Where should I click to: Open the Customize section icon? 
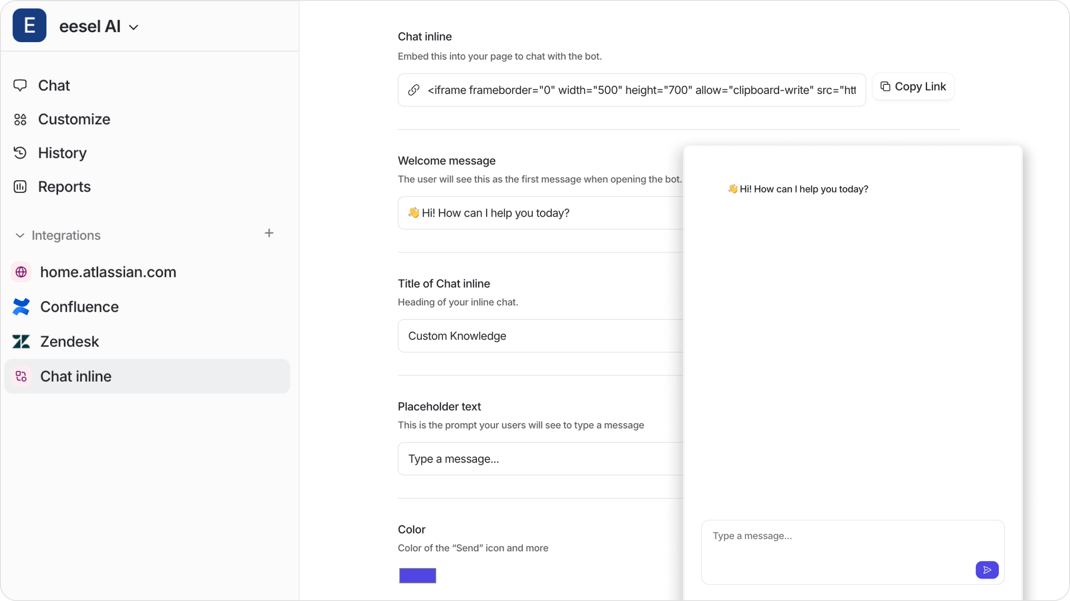click(x=20, y=119)
